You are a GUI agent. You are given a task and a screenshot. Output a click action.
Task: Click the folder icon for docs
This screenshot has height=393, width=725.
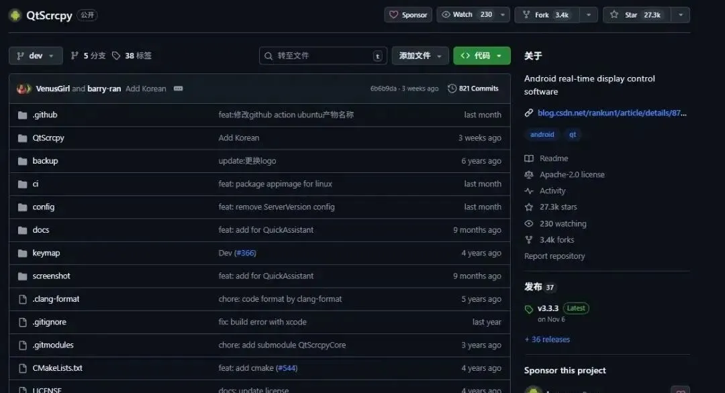pos(22,230)
